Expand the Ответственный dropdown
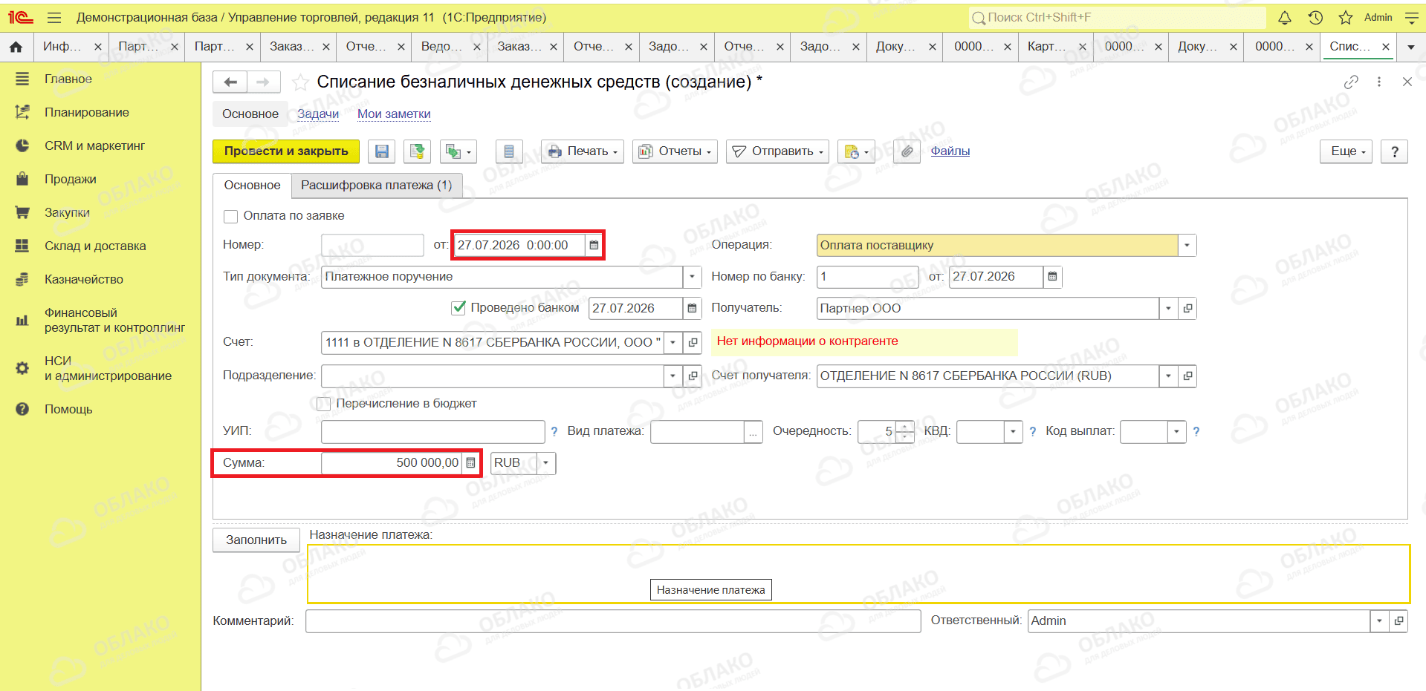 tap(1379, 620)
